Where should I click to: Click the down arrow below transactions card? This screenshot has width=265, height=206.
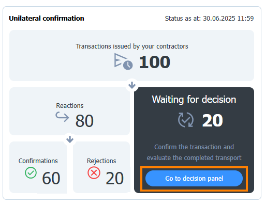(132, 85)
